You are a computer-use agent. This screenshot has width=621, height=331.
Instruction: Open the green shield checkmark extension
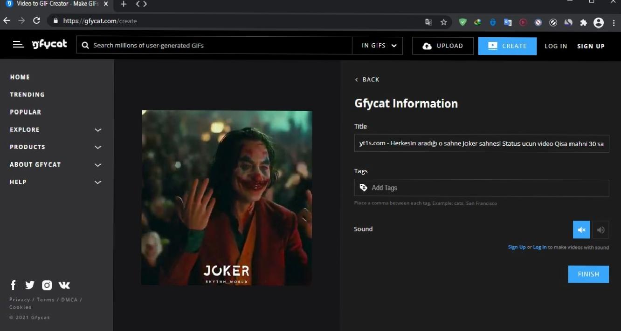462,22
